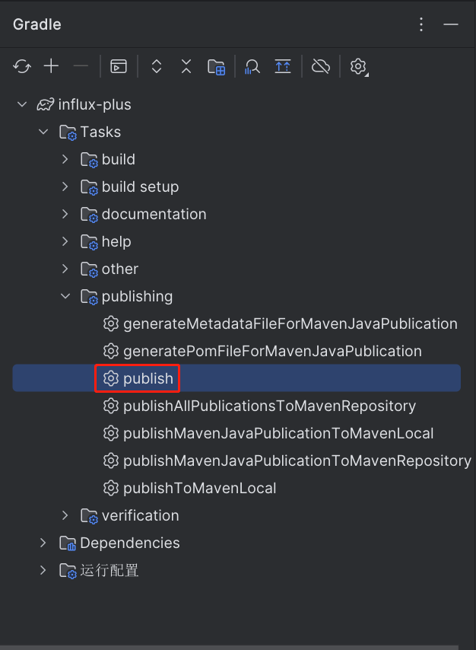This screenshot has height=650, width=476.
Task: Expand the verification tasks folder
Action: pyautogui.click(x=65, y=515)
